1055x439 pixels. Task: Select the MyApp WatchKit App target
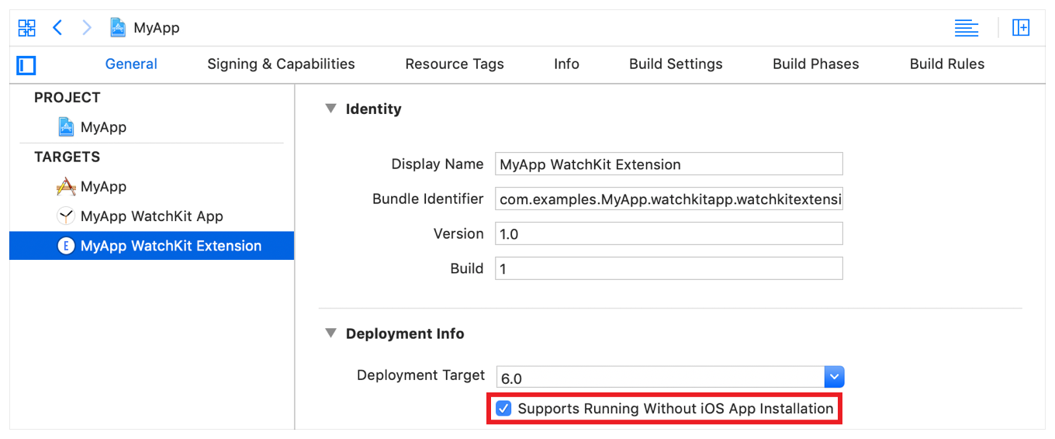tap(150, 216)
